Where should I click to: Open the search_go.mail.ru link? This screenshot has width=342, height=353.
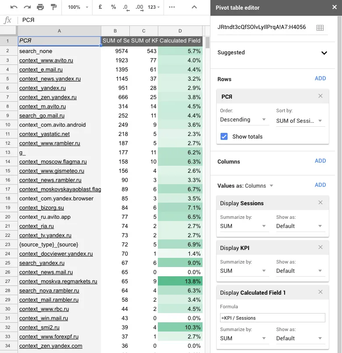point(42,115)
